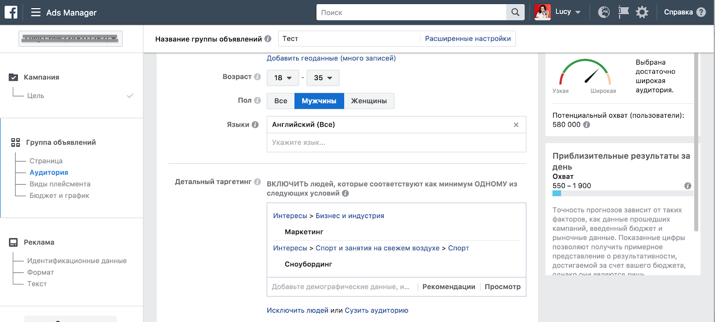The height and width of the screenshot is (322, 715).
Task: Click the Facebook logo icon
Action: (11, 12)
